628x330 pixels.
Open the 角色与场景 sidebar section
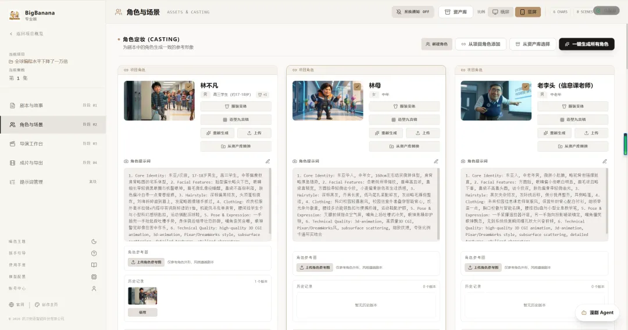[53, 125]
